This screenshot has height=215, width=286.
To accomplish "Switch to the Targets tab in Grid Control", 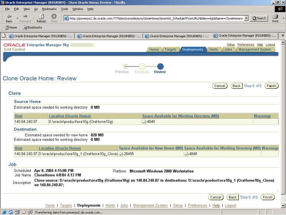I will tap(171, 50).
